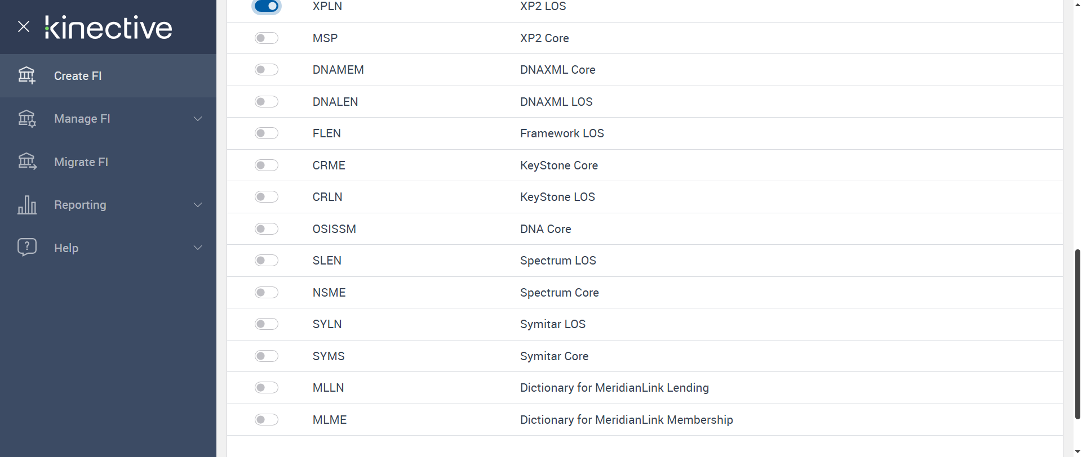Screen dimensions: 1082x457
Task: Click the Create FI bank icon
Action: 26,75
